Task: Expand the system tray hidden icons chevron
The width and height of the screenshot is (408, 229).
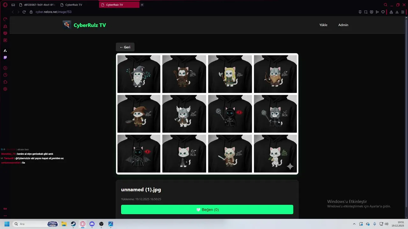Action: pyautogui.click(x=354, y=224)
